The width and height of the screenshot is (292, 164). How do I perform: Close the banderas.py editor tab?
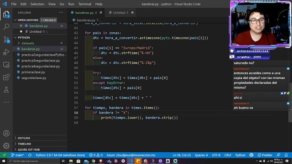(x=101, y=13)
